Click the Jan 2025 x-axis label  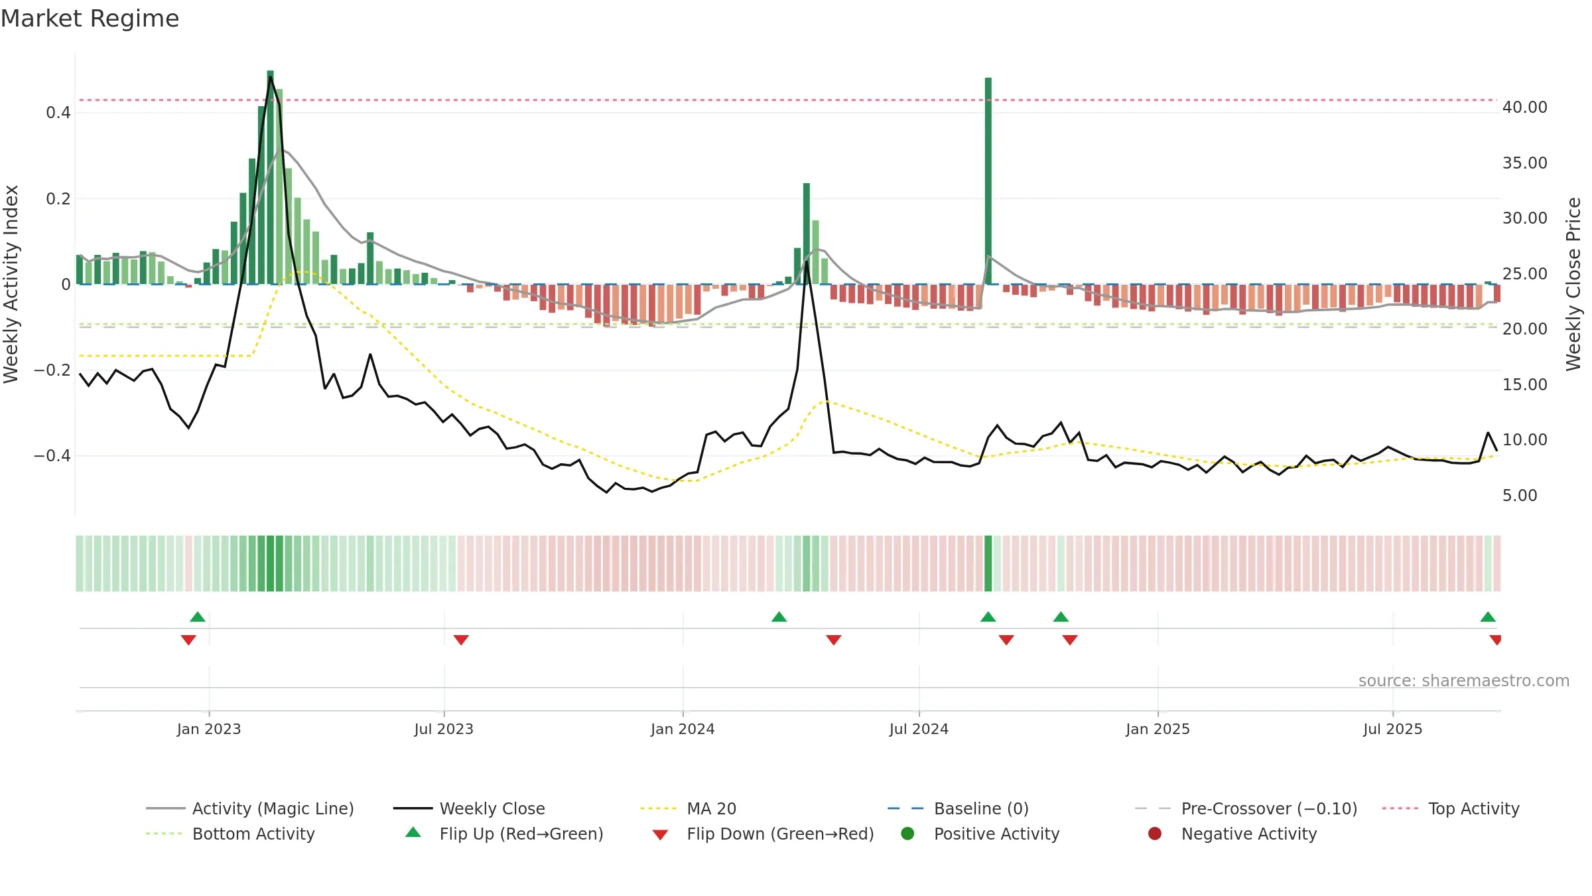[x=1158, y=729]
